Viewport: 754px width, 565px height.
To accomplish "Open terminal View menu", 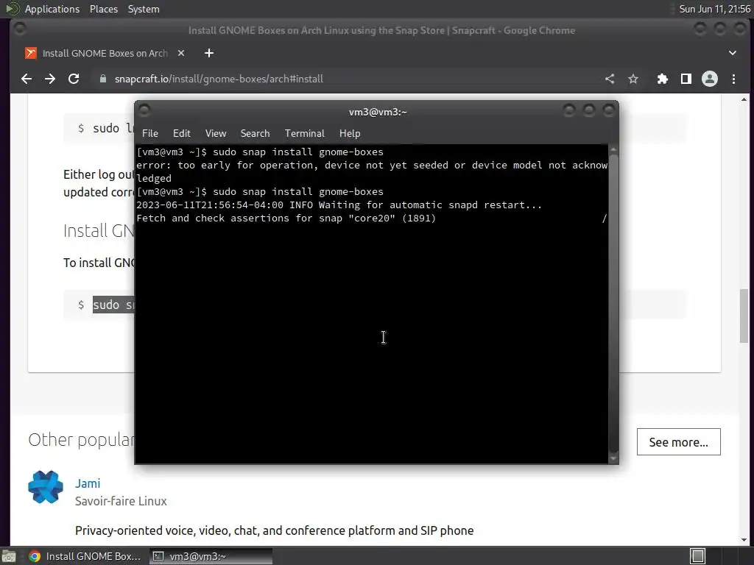I will (216, 133).
